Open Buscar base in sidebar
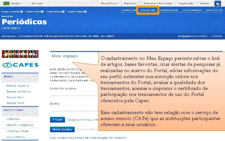 [x=15, y=103]
